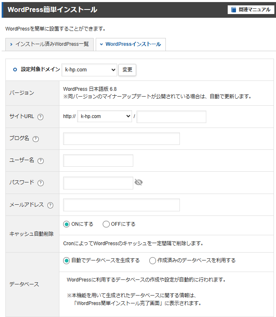This screenshot has width=276, height=317.
Task: Click the WordPress 日本語版 6.8 version text
Action: tap(90, 89)
